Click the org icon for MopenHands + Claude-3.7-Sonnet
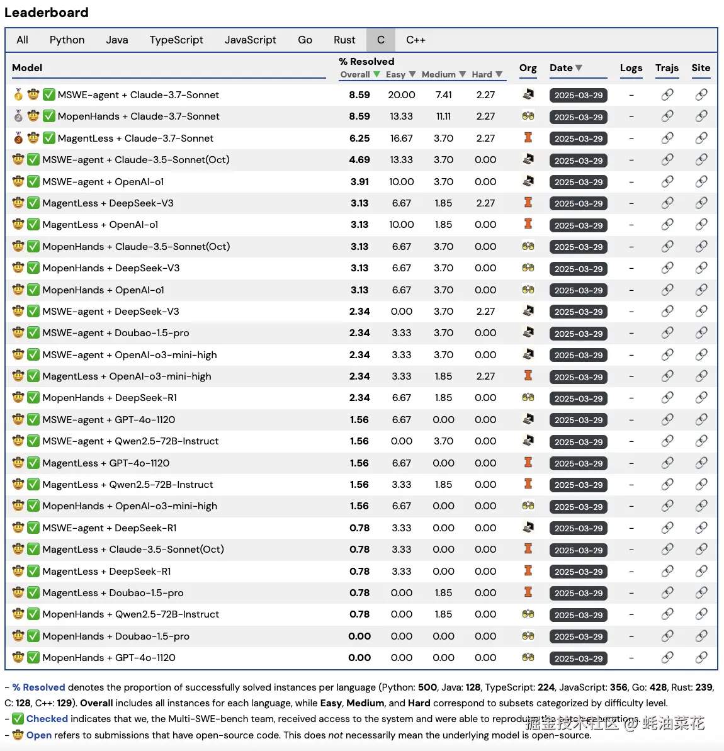Image resolution: width=724 pixels, height=751 pixels. (528, 116)
